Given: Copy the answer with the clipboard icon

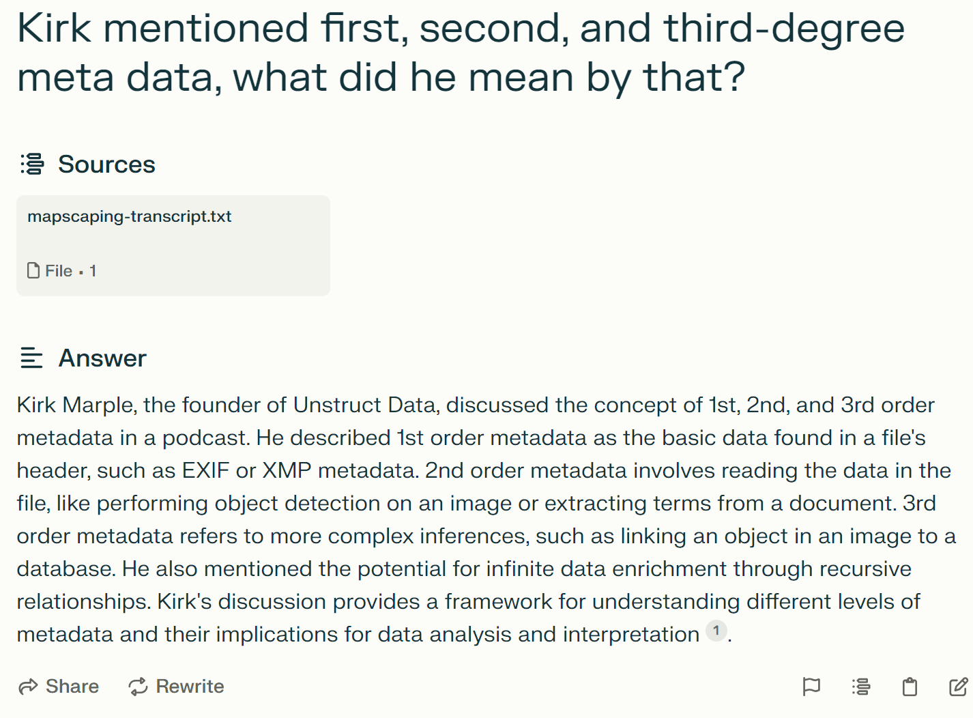Looking at the screenshot, I should click(910, 686).
